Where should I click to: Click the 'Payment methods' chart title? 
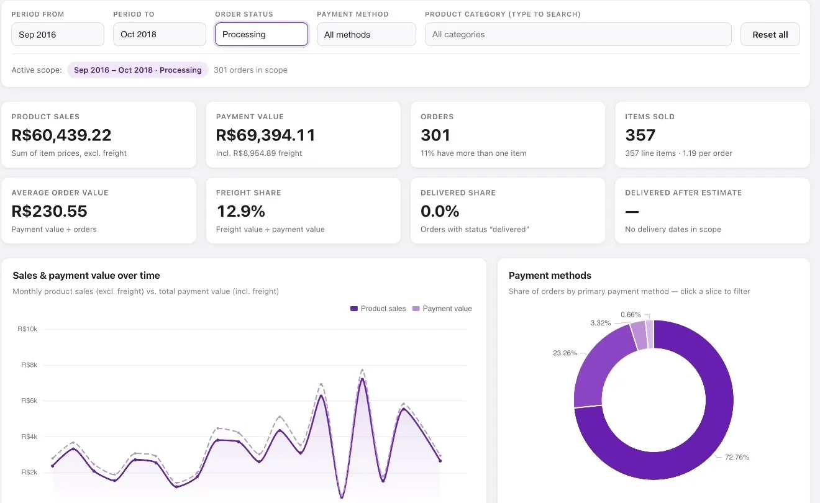(x=550, y=275)
